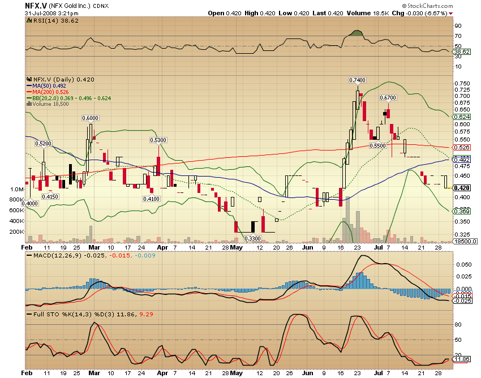Click the 0.3300 low price label
Image resolution: width=481 pixels, height=378 pixels.
click(x=252, y=239)
